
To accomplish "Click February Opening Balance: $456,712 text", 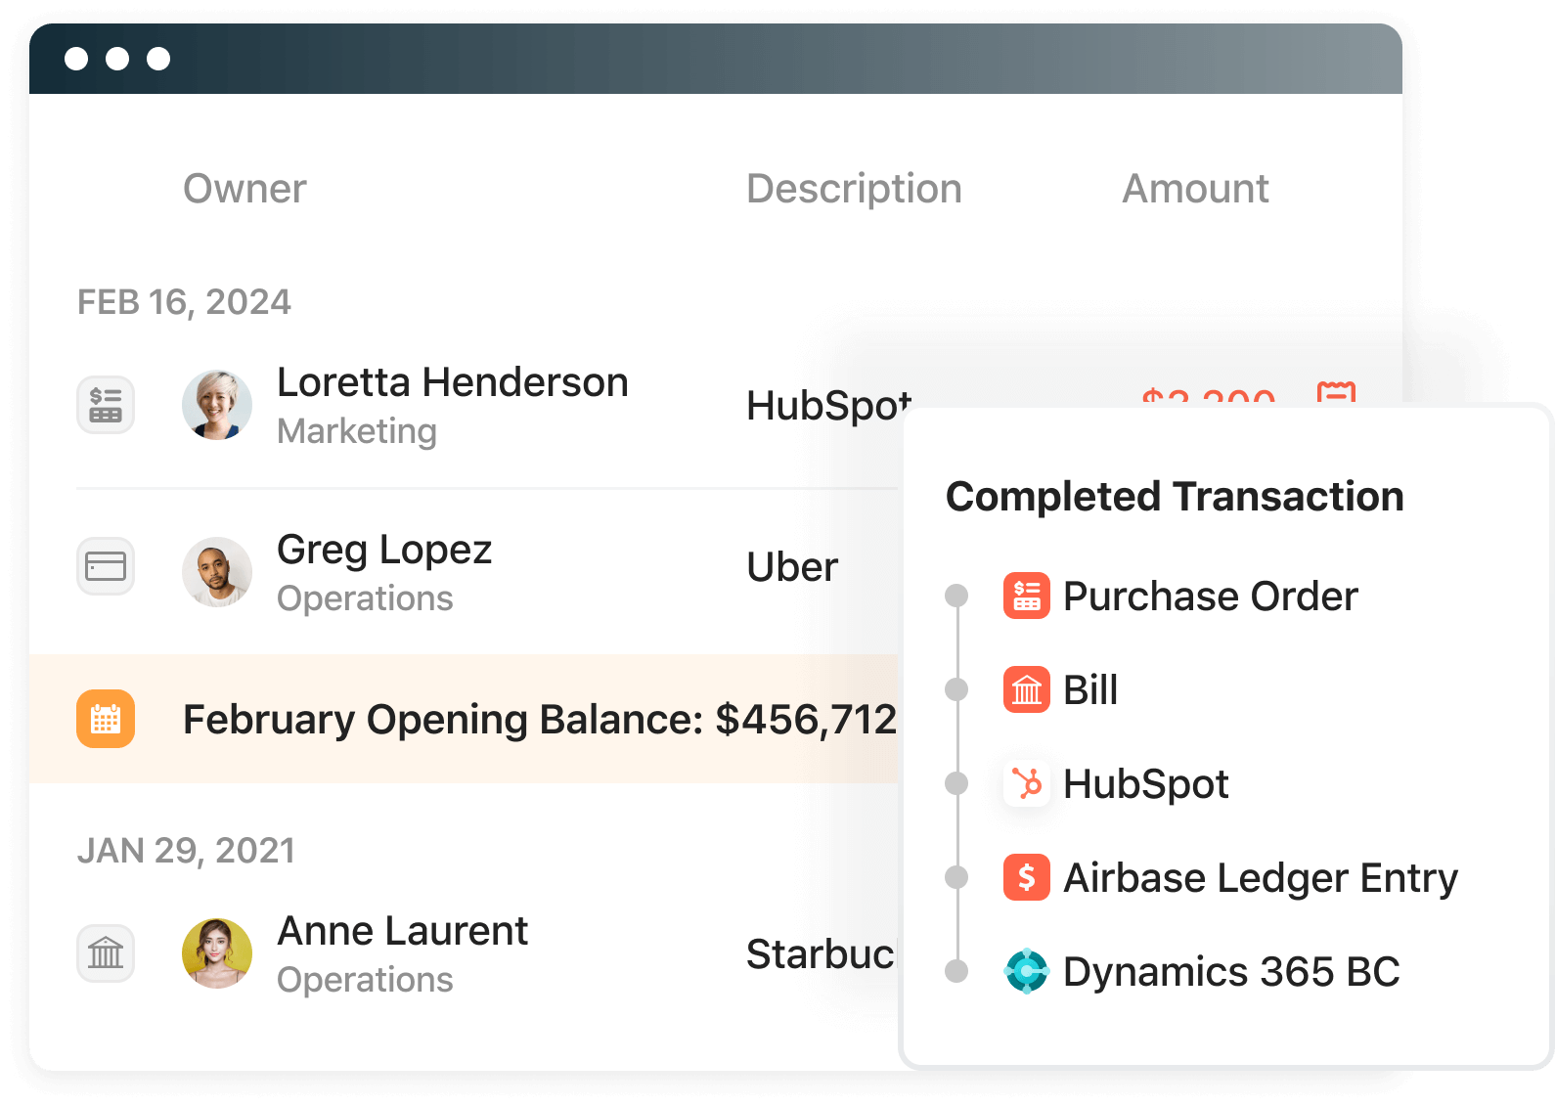I will coord(540,720).
